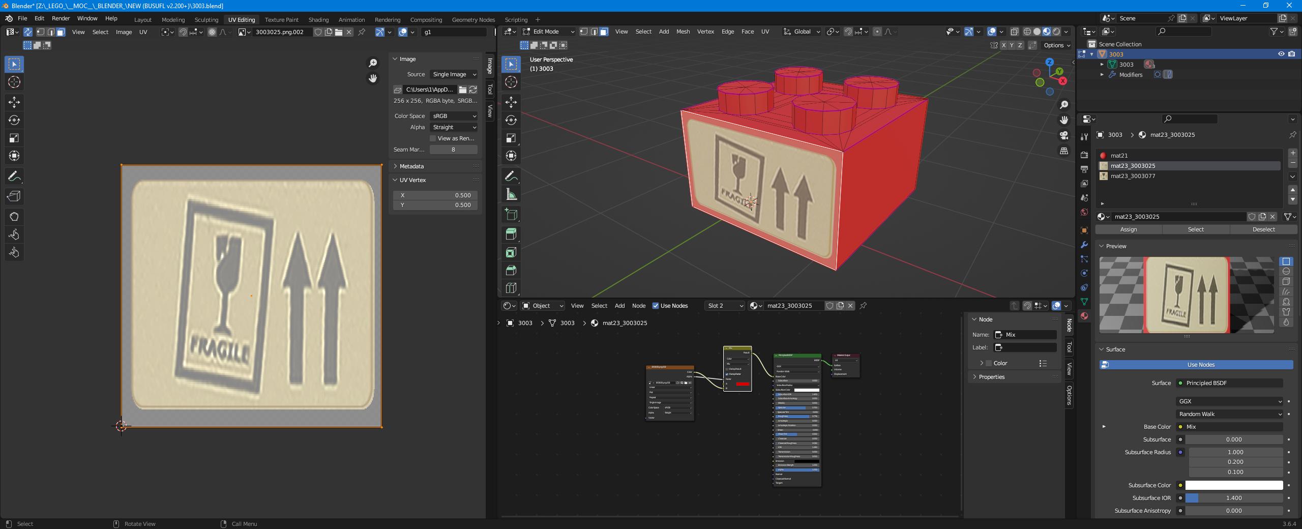Select the Scale tool in UV editor
Image resolution: width=1302 pixels, height=529 pixels.
click(x=14, y=138)
